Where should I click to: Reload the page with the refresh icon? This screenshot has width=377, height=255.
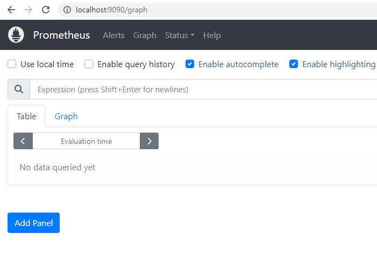(x=46, y=10)
